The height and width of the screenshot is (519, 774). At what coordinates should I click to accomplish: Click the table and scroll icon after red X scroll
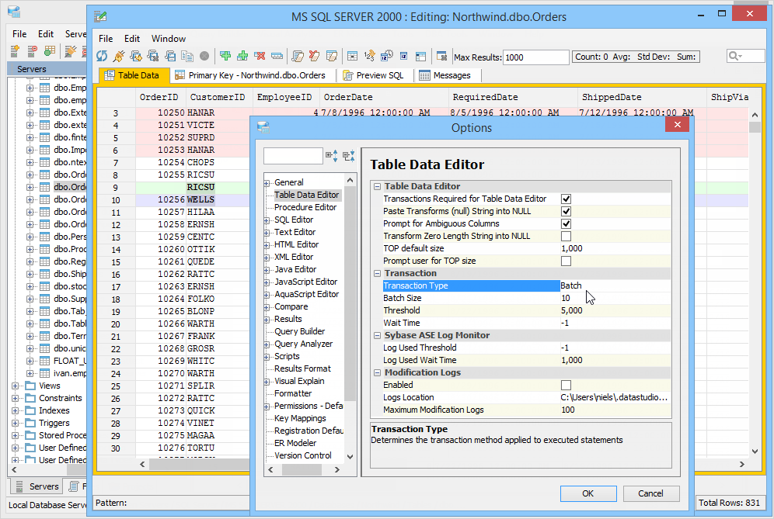click(332, 56)
